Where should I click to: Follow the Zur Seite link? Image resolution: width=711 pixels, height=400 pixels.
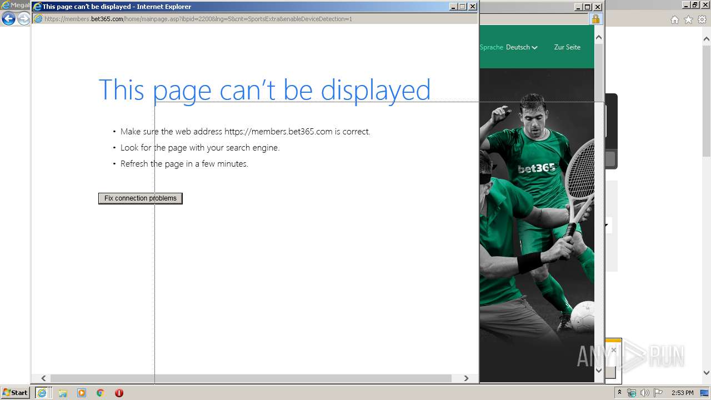point(567,47)
